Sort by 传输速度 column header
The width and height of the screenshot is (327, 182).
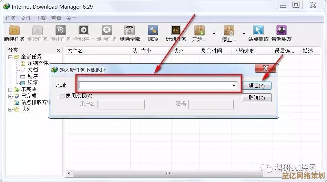[252, 51]
